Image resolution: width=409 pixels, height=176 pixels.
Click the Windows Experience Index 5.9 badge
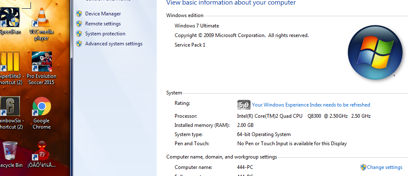(x=244, y=105)
